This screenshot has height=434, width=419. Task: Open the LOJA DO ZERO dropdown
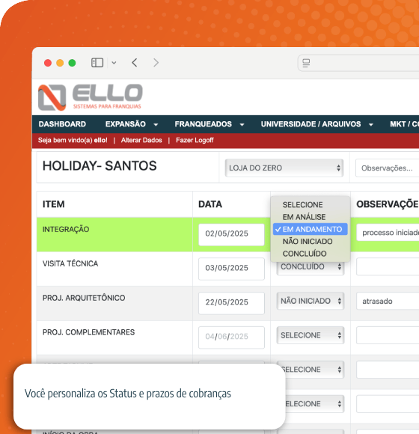click(x=284, y=168)
